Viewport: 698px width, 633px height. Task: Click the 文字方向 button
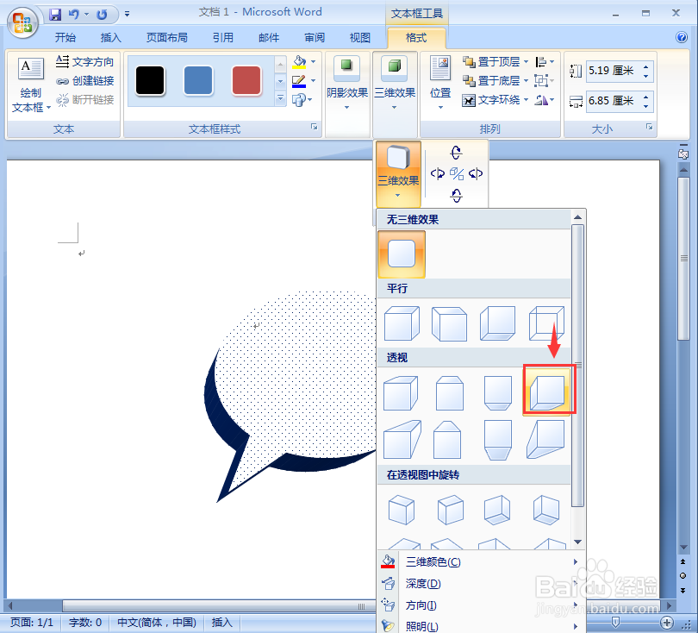tap(85, 61)
